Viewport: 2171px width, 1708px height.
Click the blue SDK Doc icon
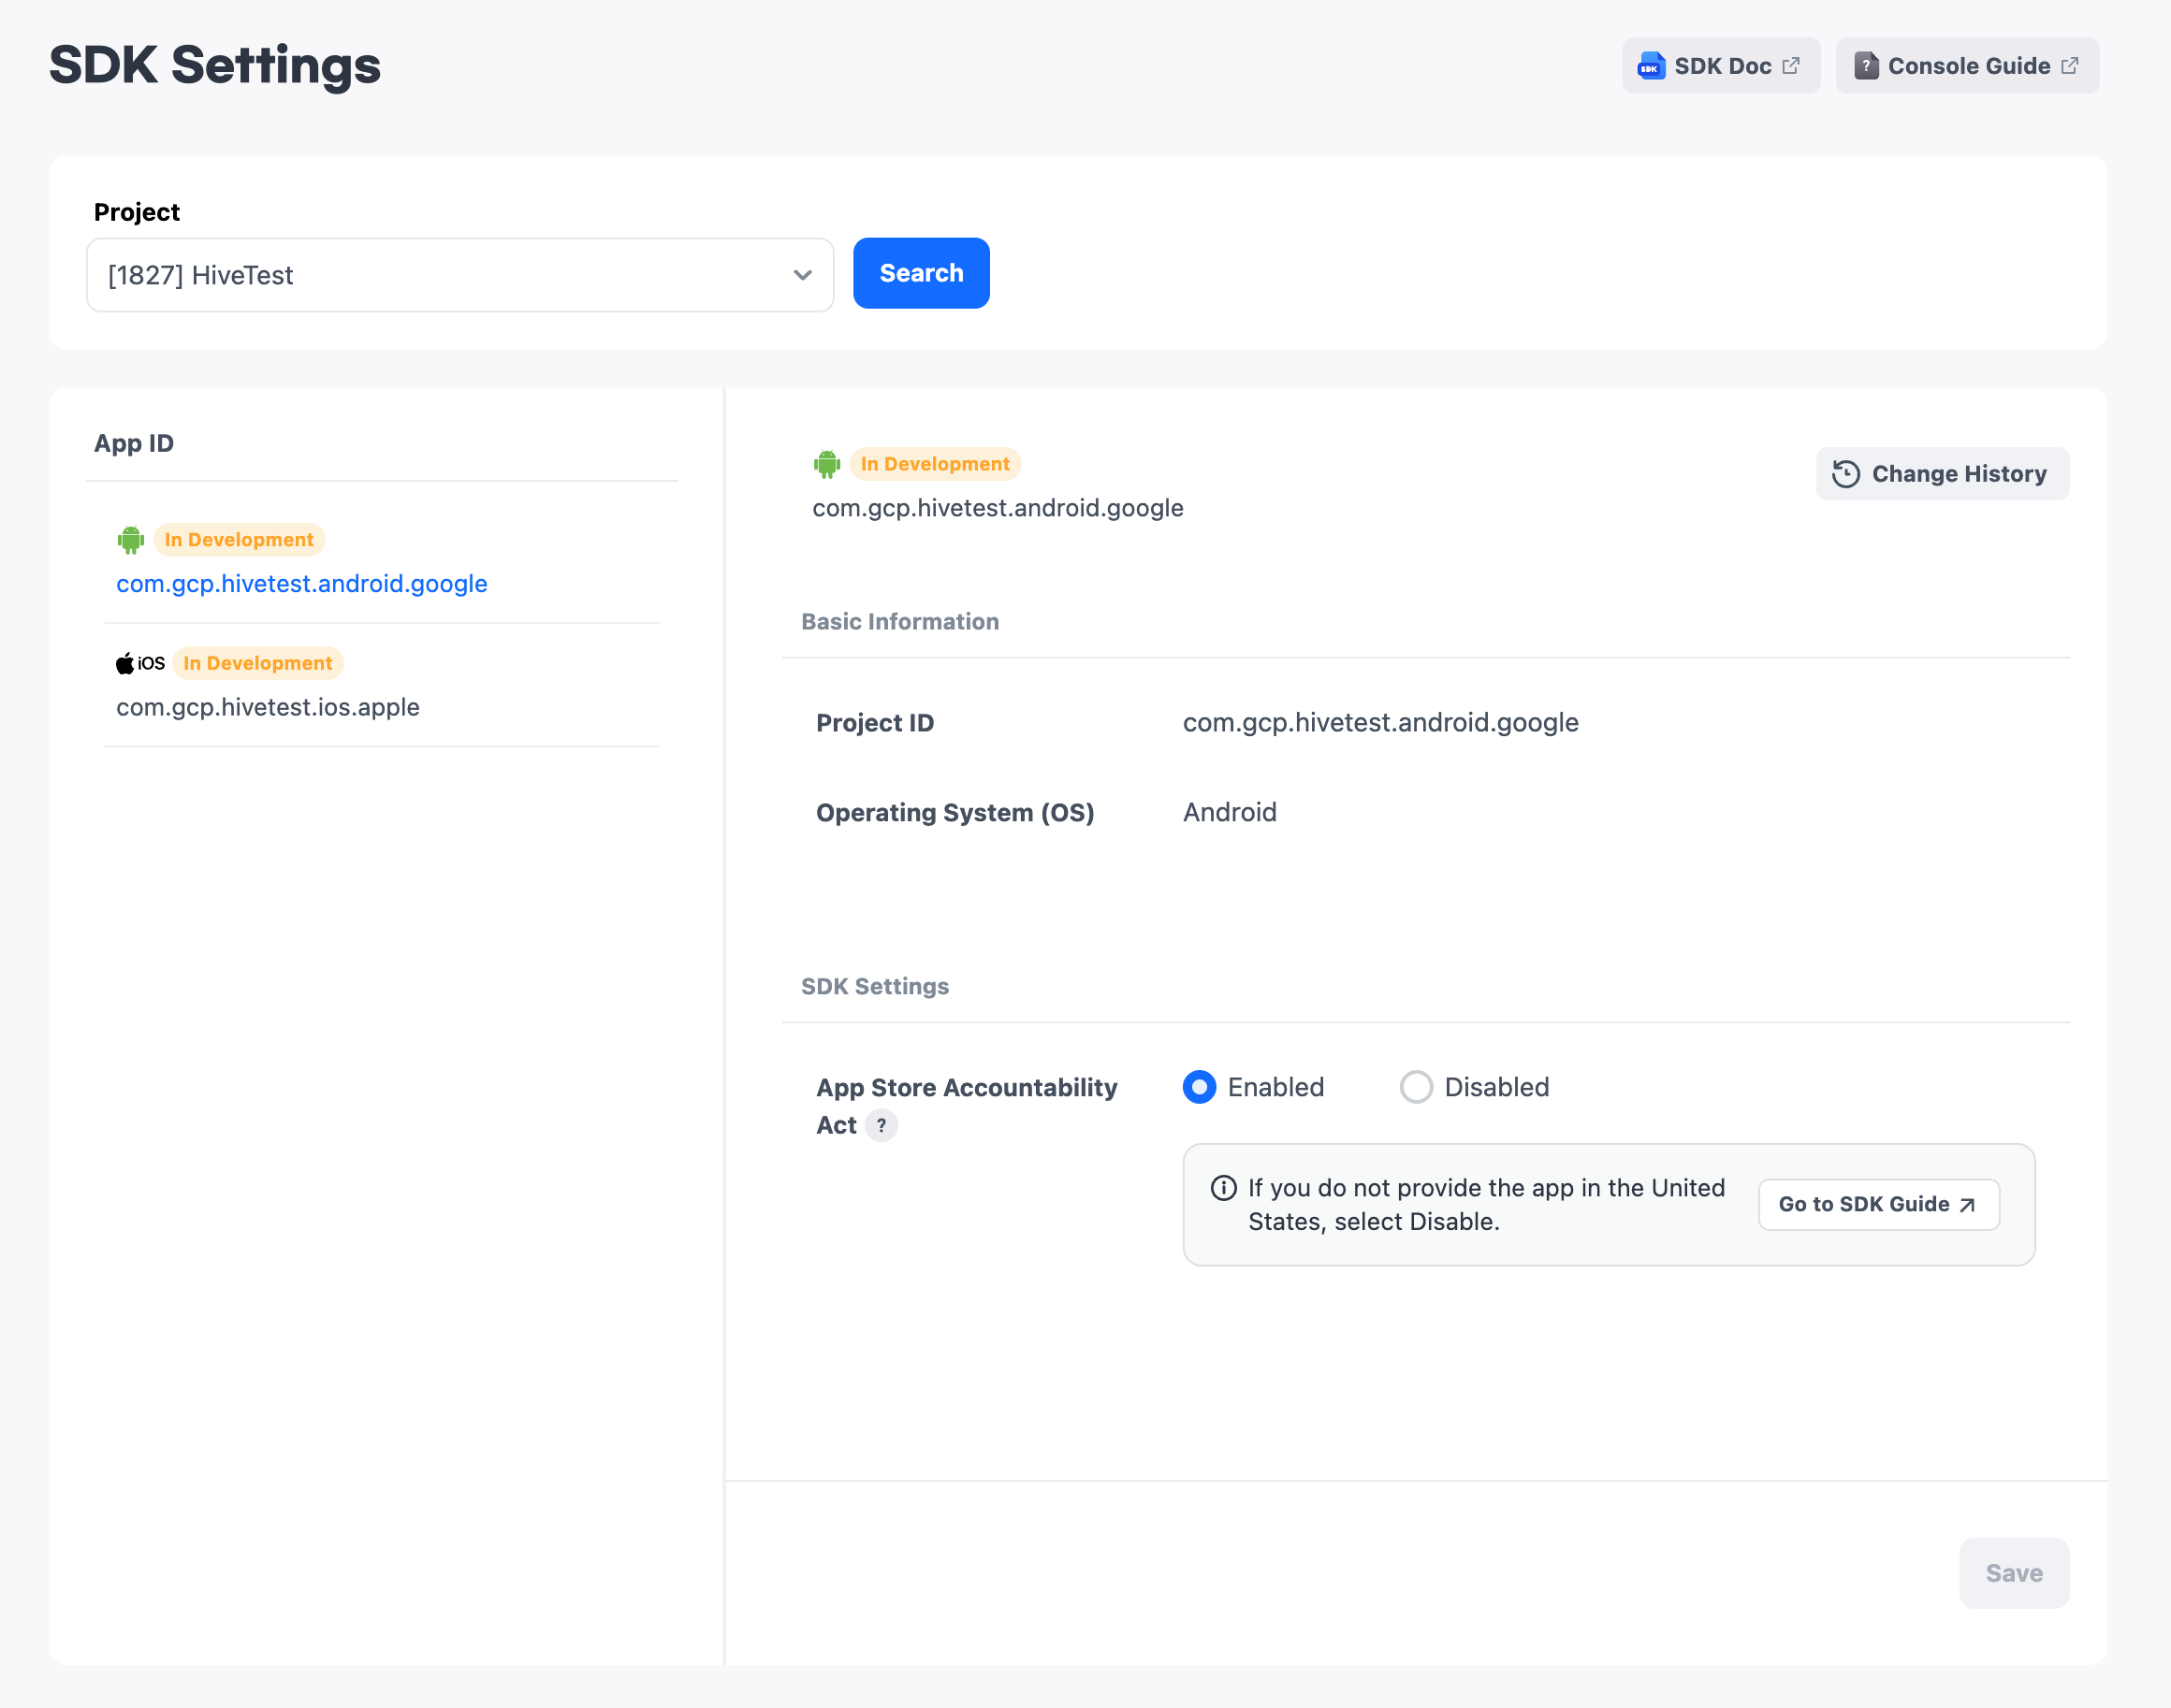click(x=1651, y=66)
